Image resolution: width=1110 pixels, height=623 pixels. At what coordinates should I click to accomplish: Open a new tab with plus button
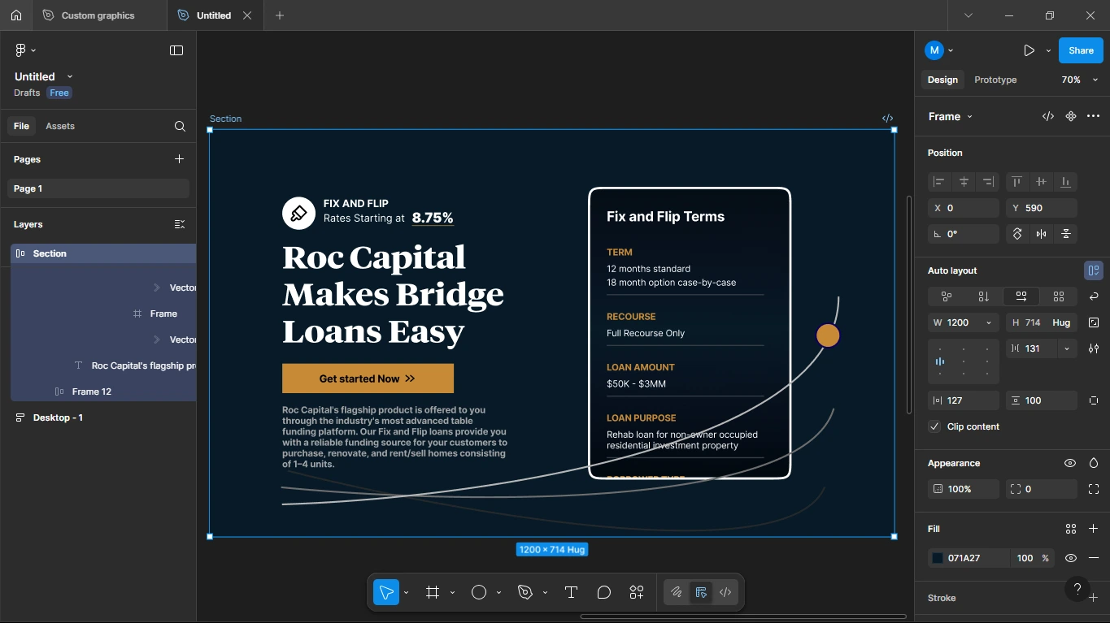click(x=280, y=15)
